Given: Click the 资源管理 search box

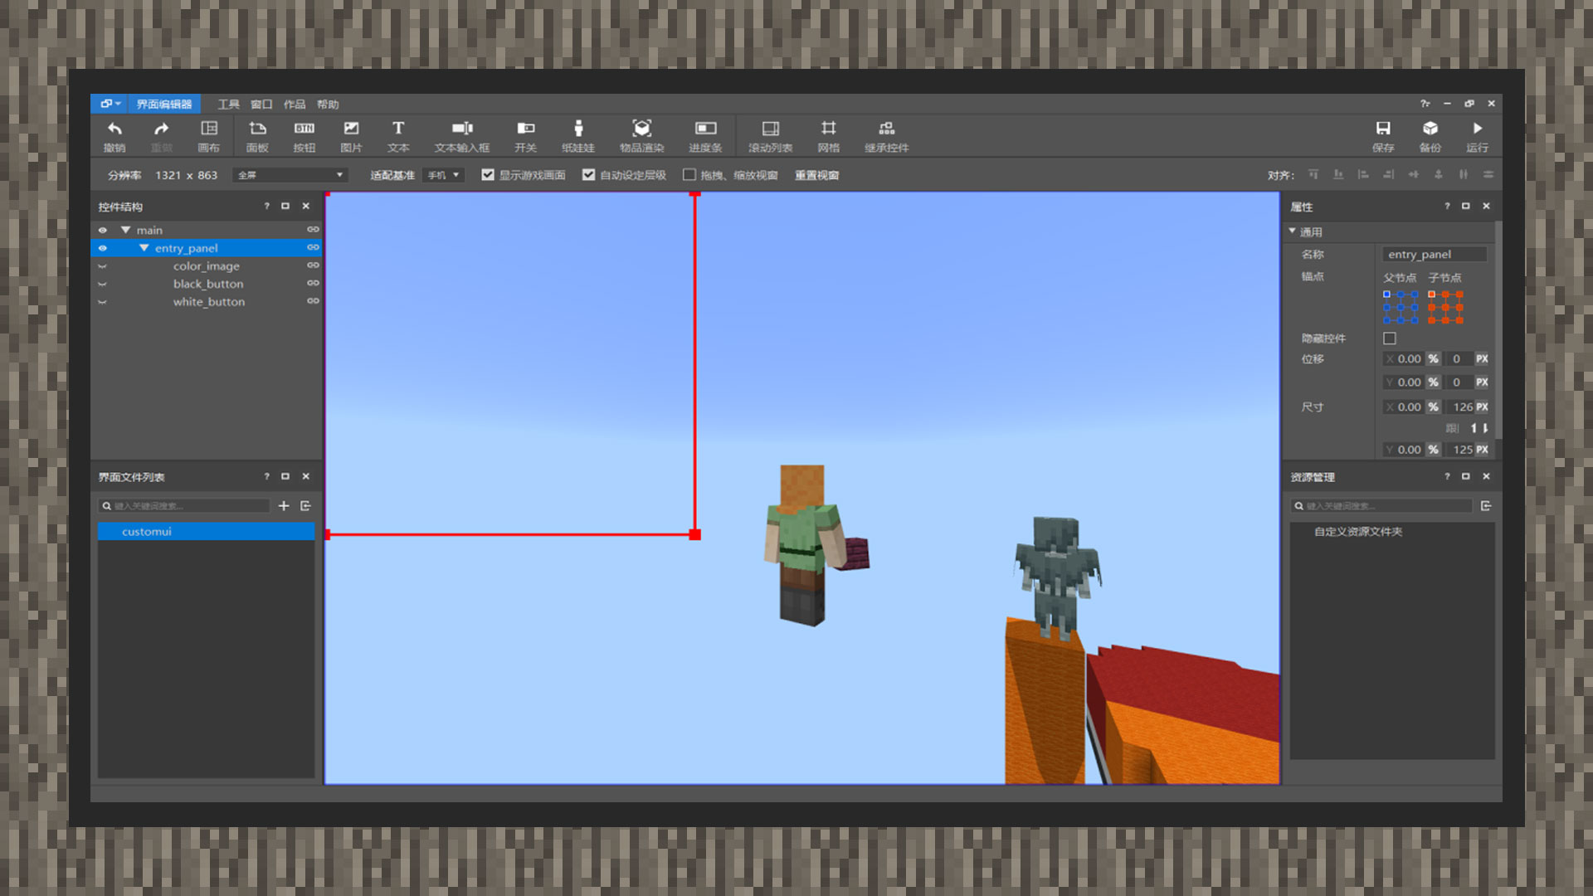Looking at the screenshot, I should pos(1381,506).
